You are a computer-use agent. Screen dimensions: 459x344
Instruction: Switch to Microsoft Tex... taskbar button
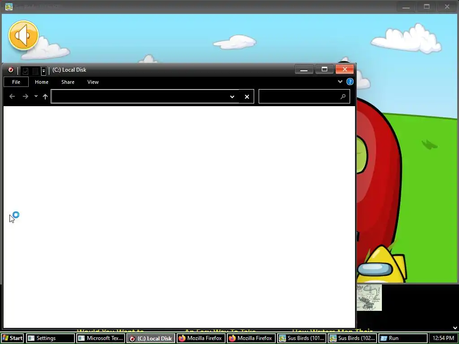point(101,338)
